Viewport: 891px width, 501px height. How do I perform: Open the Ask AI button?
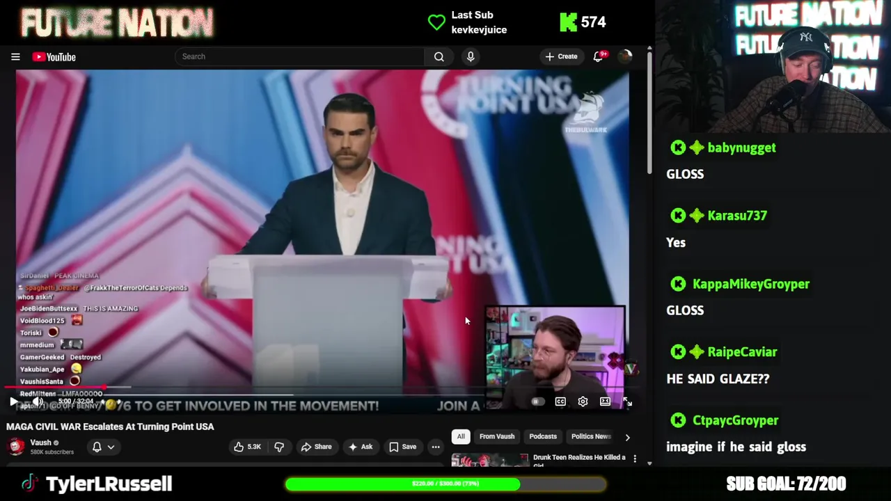pos(360,447)
